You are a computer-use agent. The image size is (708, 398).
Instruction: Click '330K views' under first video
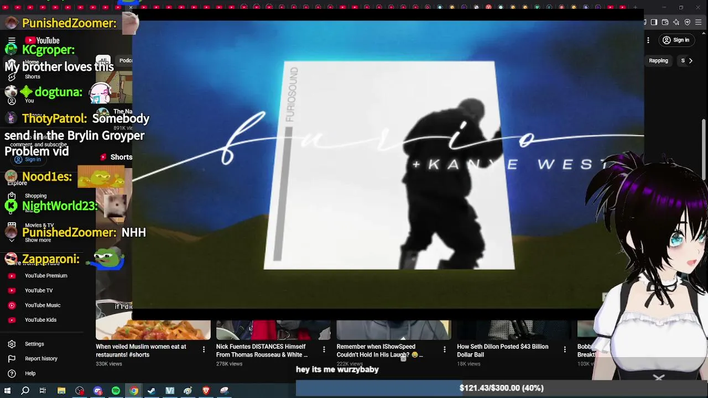coord(109,364)
